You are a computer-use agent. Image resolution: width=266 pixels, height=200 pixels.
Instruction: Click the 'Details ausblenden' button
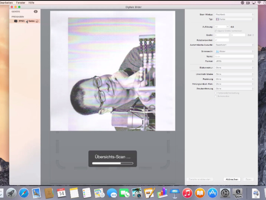[200, 179]
